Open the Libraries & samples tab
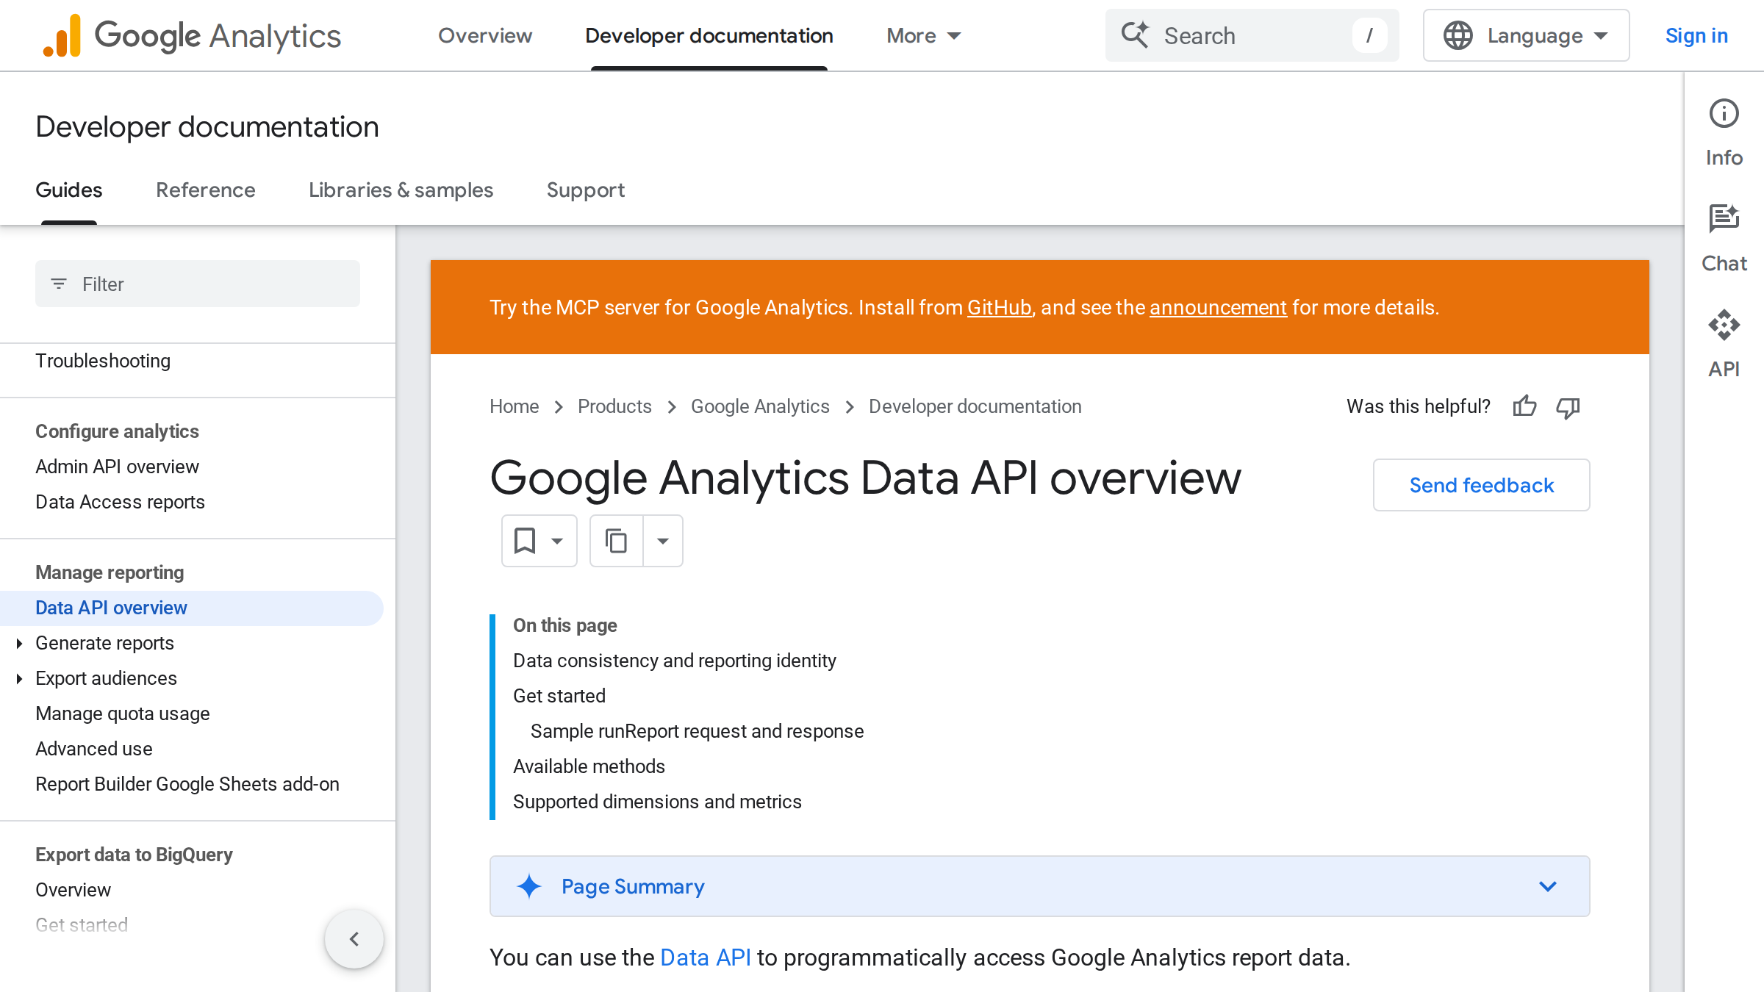This screenshot has width=1764, height=992. coord(401,190)
